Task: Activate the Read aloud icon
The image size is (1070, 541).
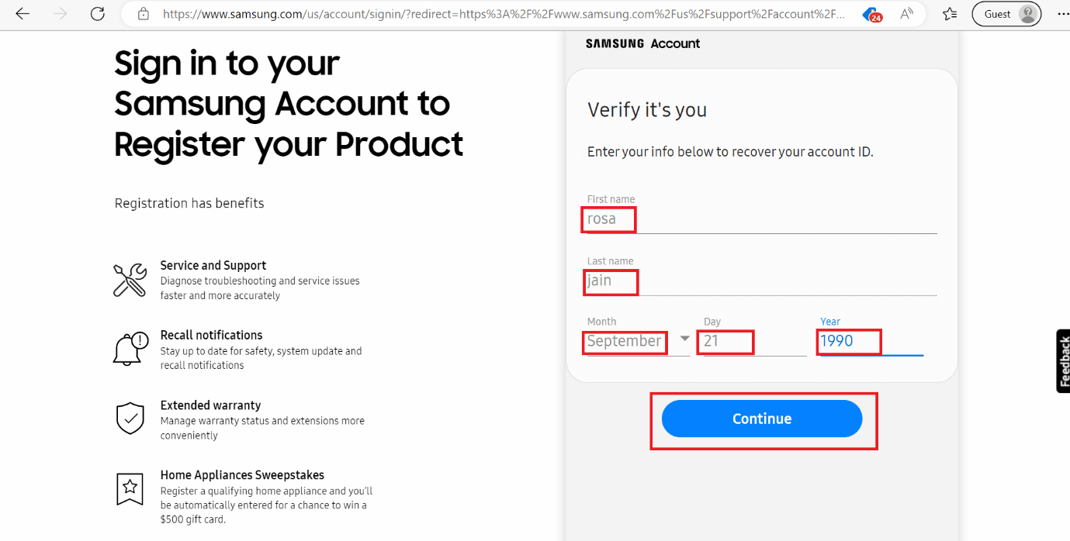Action: (906, 13)
